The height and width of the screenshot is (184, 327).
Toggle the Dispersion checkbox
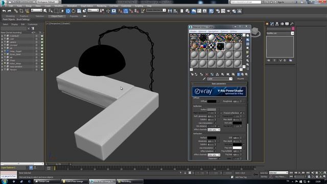point(219,158)
